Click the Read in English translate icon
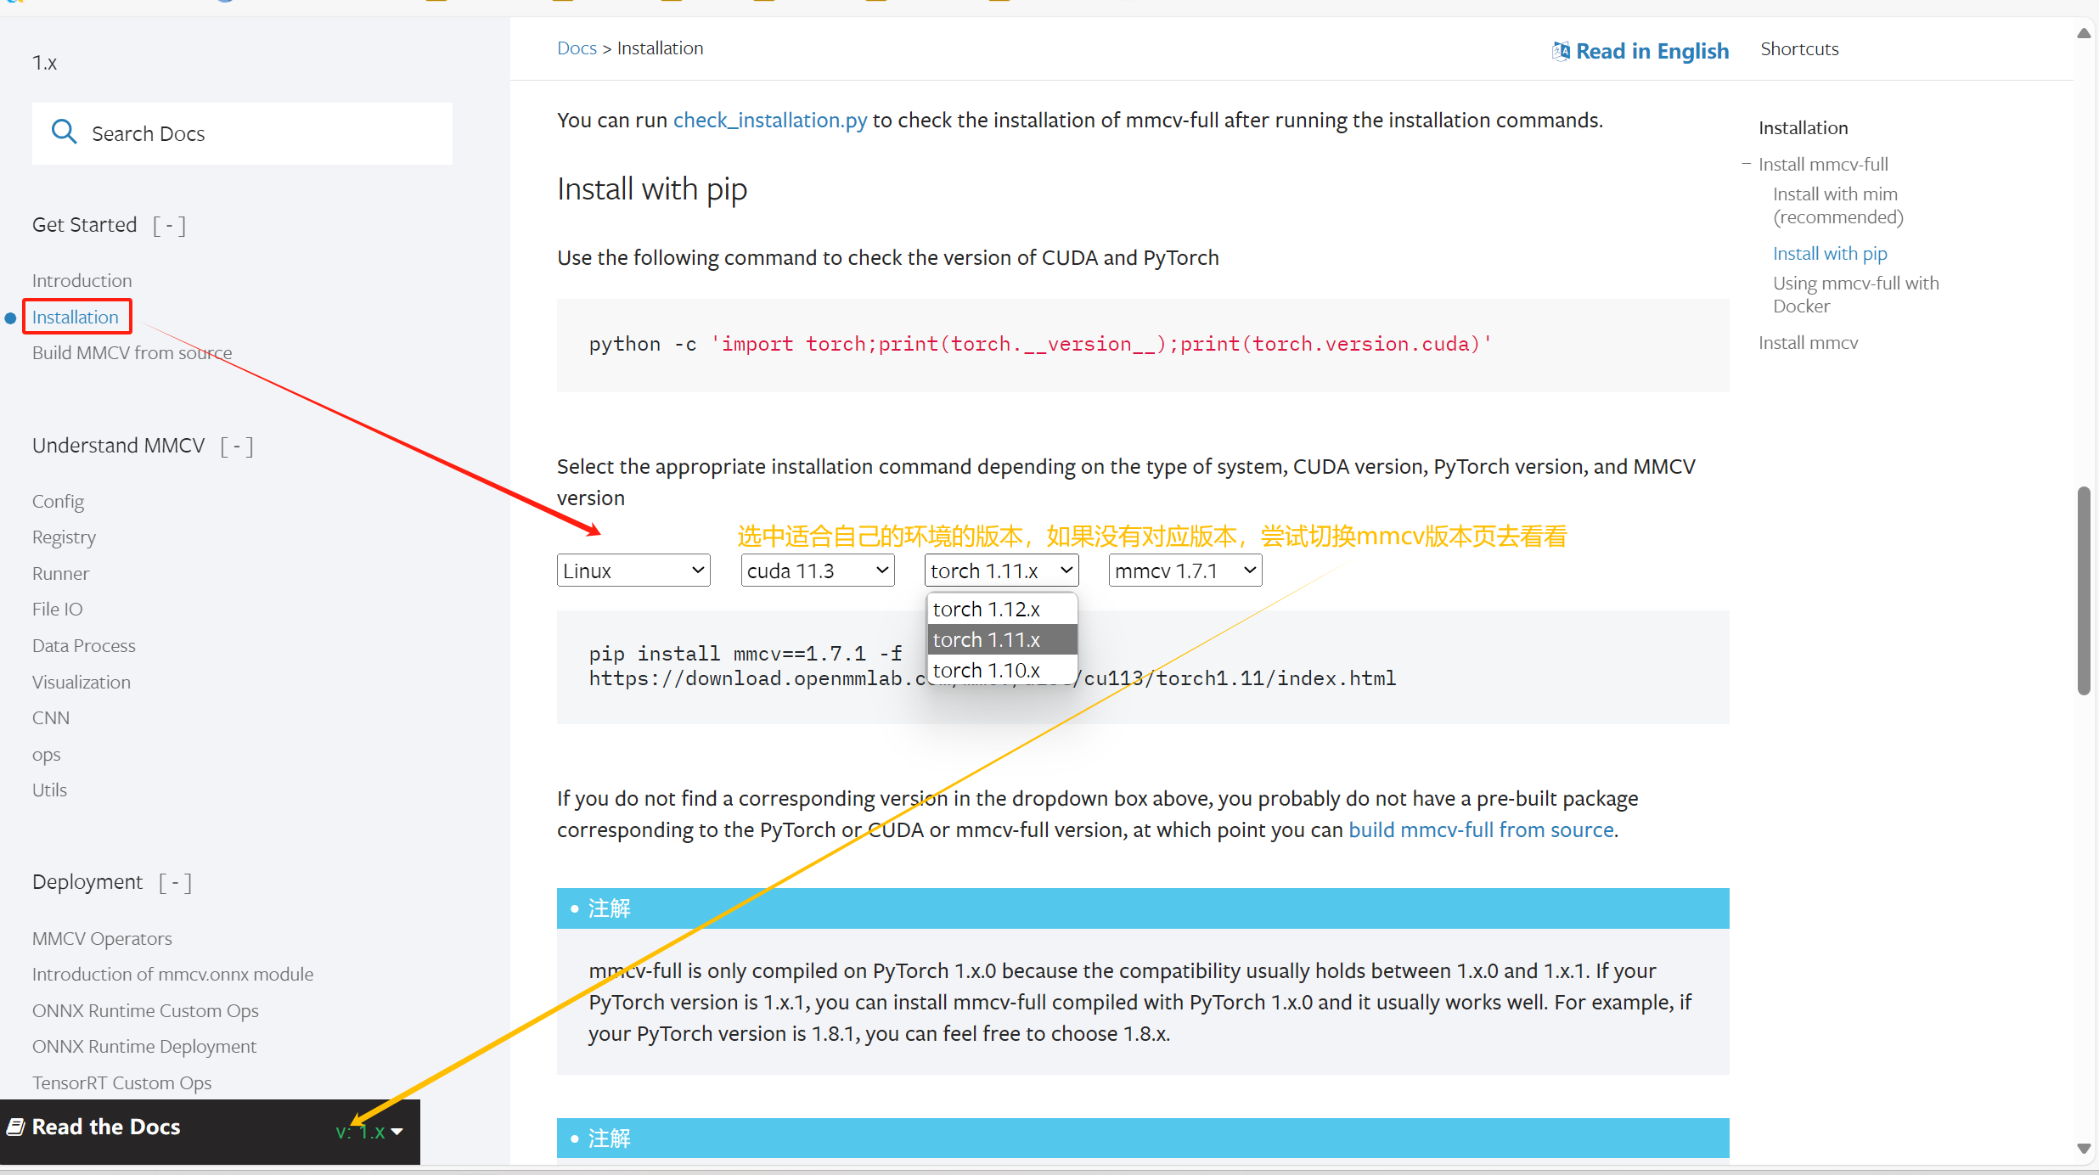 click(x=1561, y=51)
